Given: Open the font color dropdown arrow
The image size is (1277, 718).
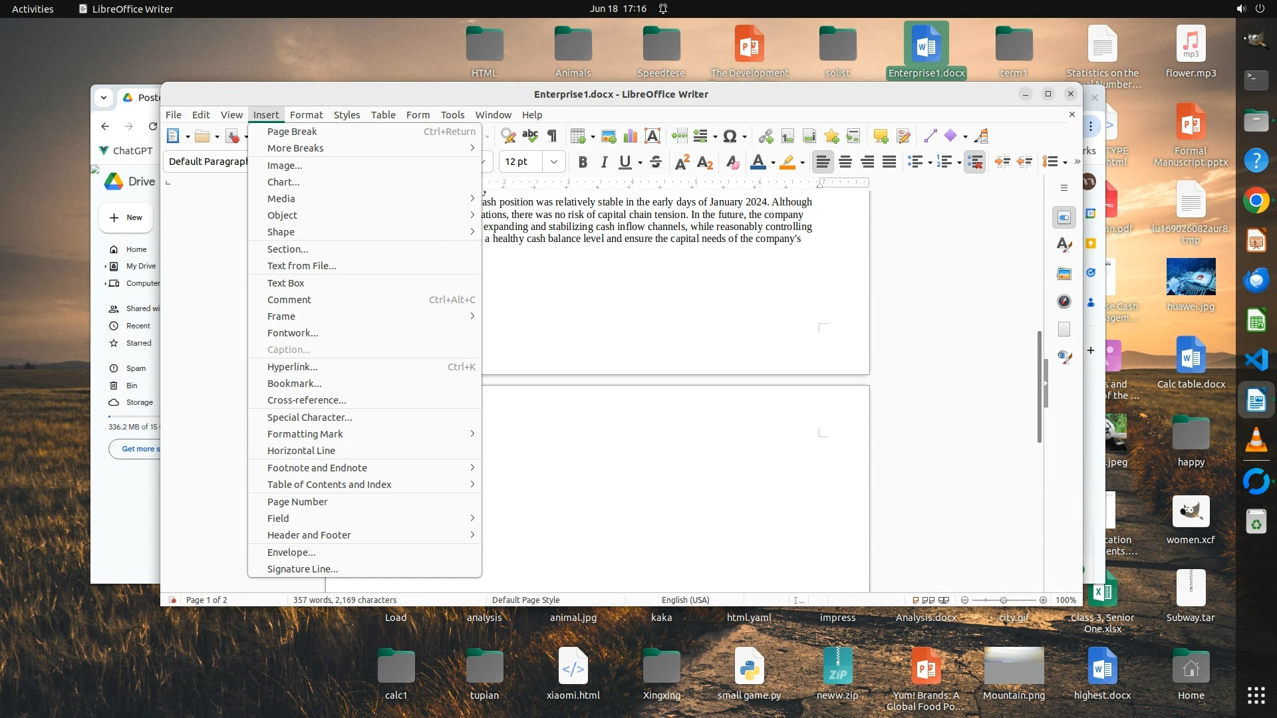Looking at the screenshot, I should pos(773,162).
